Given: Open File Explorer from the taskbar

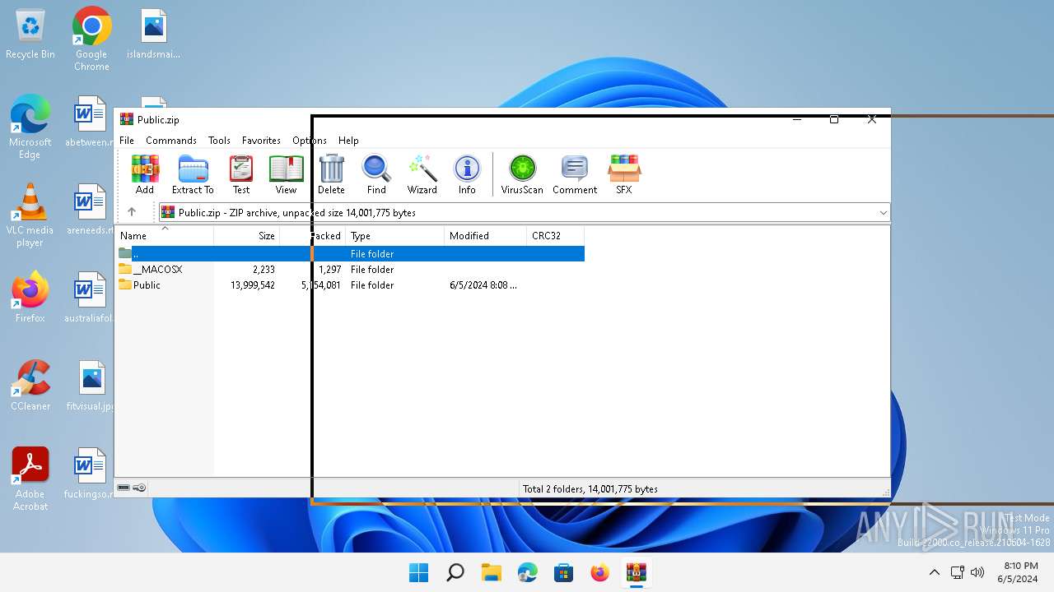Looking at the screenshot, I should pyautogui.click(x=492, y=572).
